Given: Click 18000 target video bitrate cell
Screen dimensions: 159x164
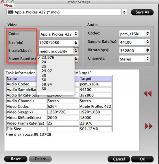Looking at the screenshot, I should (x=96, y=118).
